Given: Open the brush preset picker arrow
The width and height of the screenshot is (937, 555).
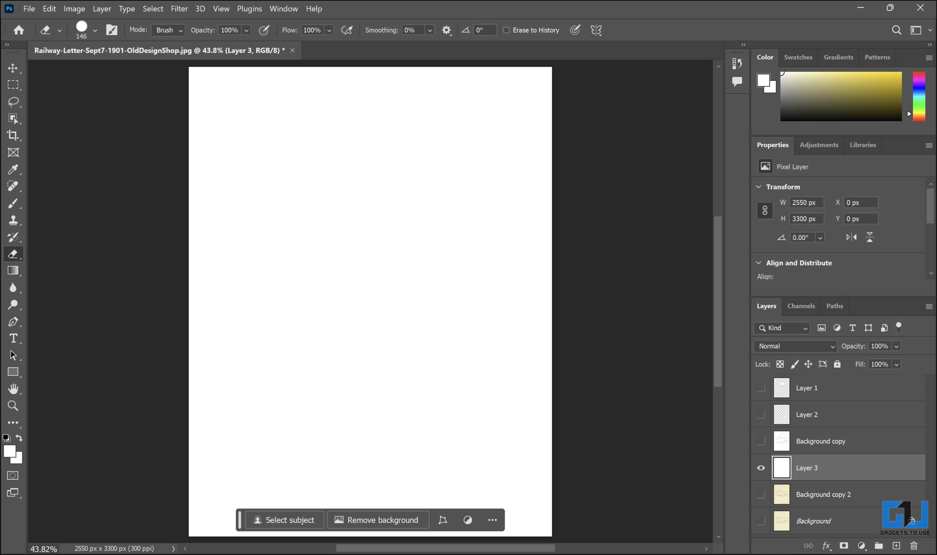Looking at the screenshot, I should click(95, 30).
